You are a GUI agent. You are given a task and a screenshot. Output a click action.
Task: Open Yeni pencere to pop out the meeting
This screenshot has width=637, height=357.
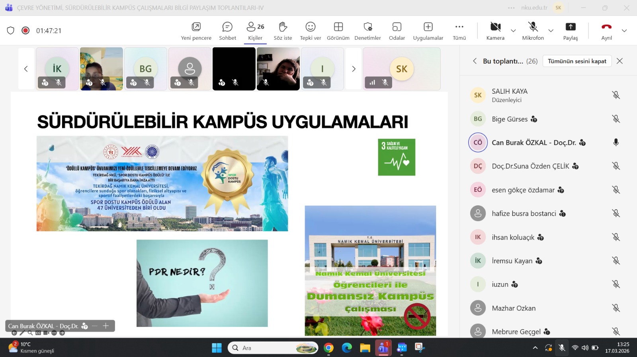(196, 31)
